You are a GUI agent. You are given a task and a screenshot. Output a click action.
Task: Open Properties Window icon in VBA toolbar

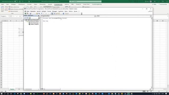tap(57, 13)
